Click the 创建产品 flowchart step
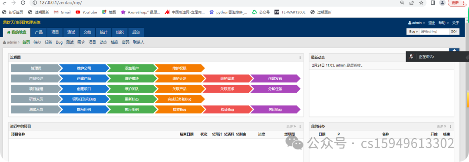469x162 pixels. click(84, 78)
